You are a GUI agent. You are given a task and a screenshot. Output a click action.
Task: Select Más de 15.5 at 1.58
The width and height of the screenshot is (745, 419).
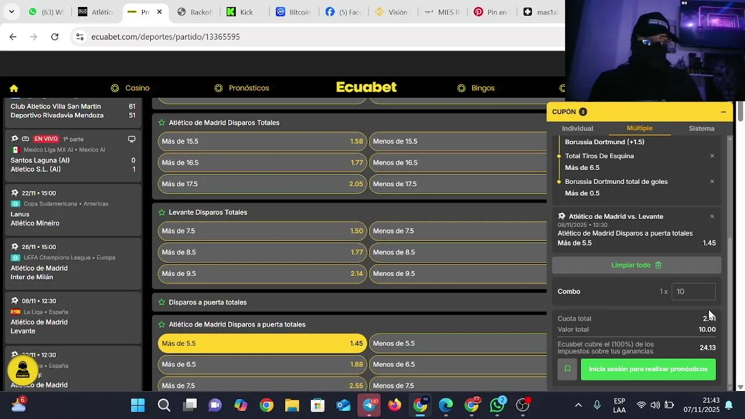click(x=262, y=141)
